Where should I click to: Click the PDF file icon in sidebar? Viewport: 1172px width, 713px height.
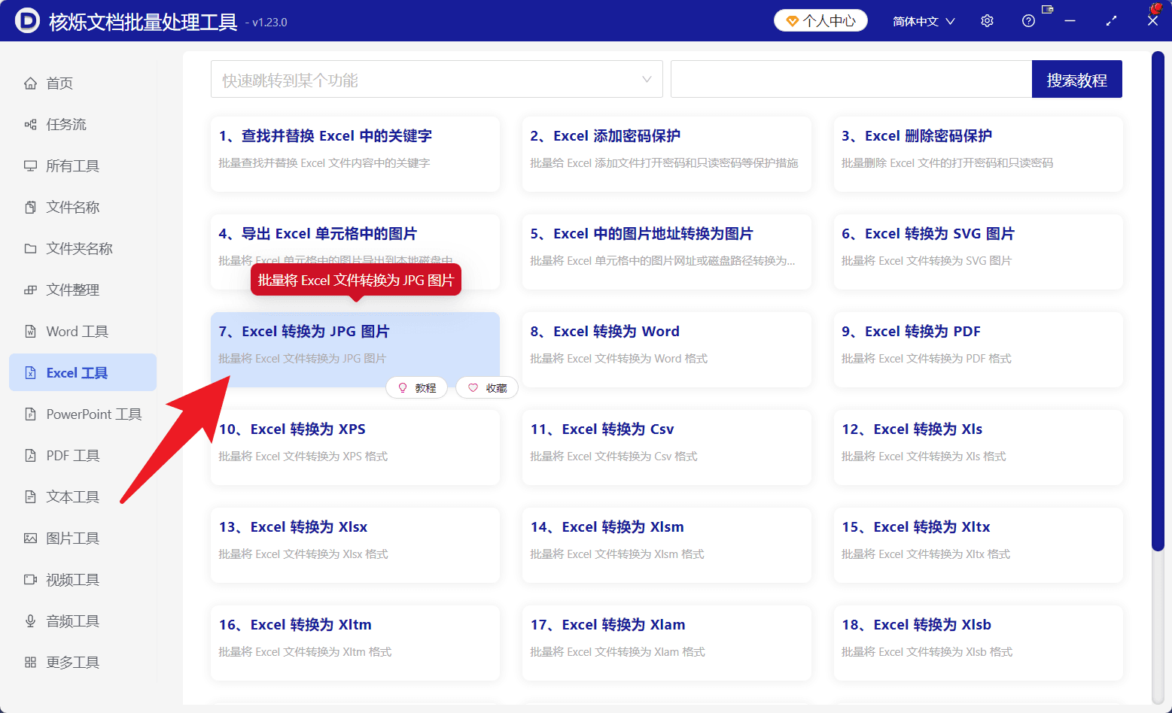[30, 456]
